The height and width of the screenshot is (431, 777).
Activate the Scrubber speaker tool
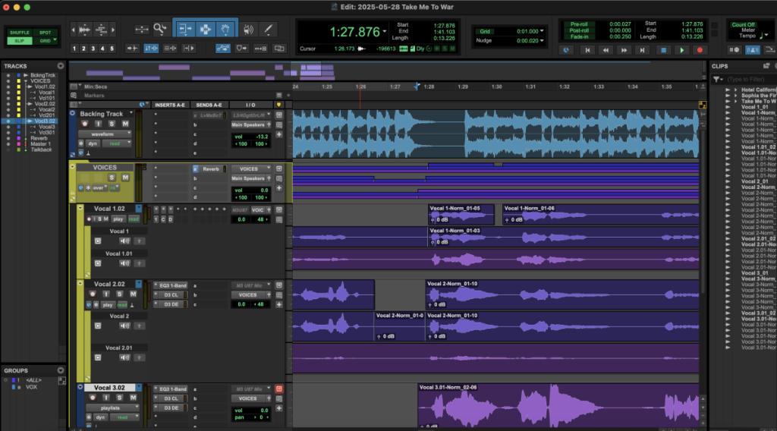(248, 30)
